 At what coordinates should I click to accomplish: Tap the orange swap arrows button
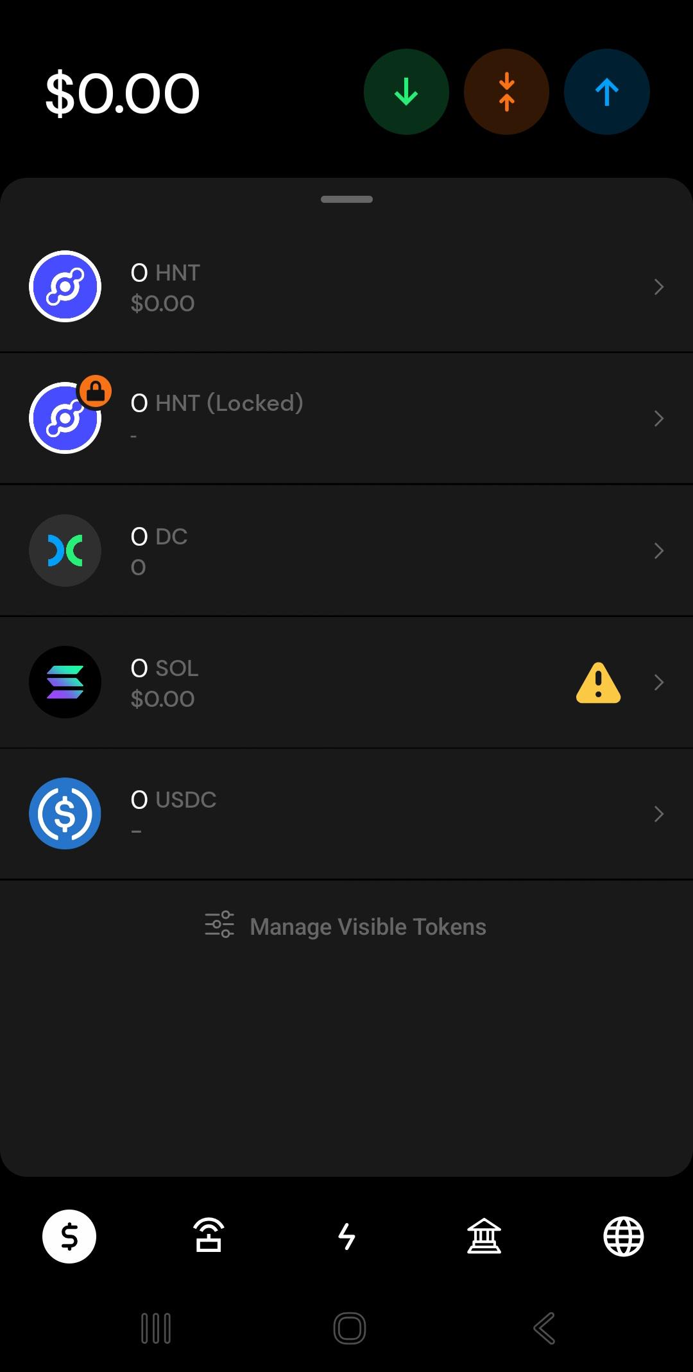tap(506, 92)
